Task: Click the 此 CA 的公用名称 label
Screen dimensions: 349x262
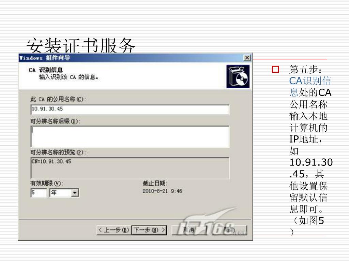Action: (58, 99)
